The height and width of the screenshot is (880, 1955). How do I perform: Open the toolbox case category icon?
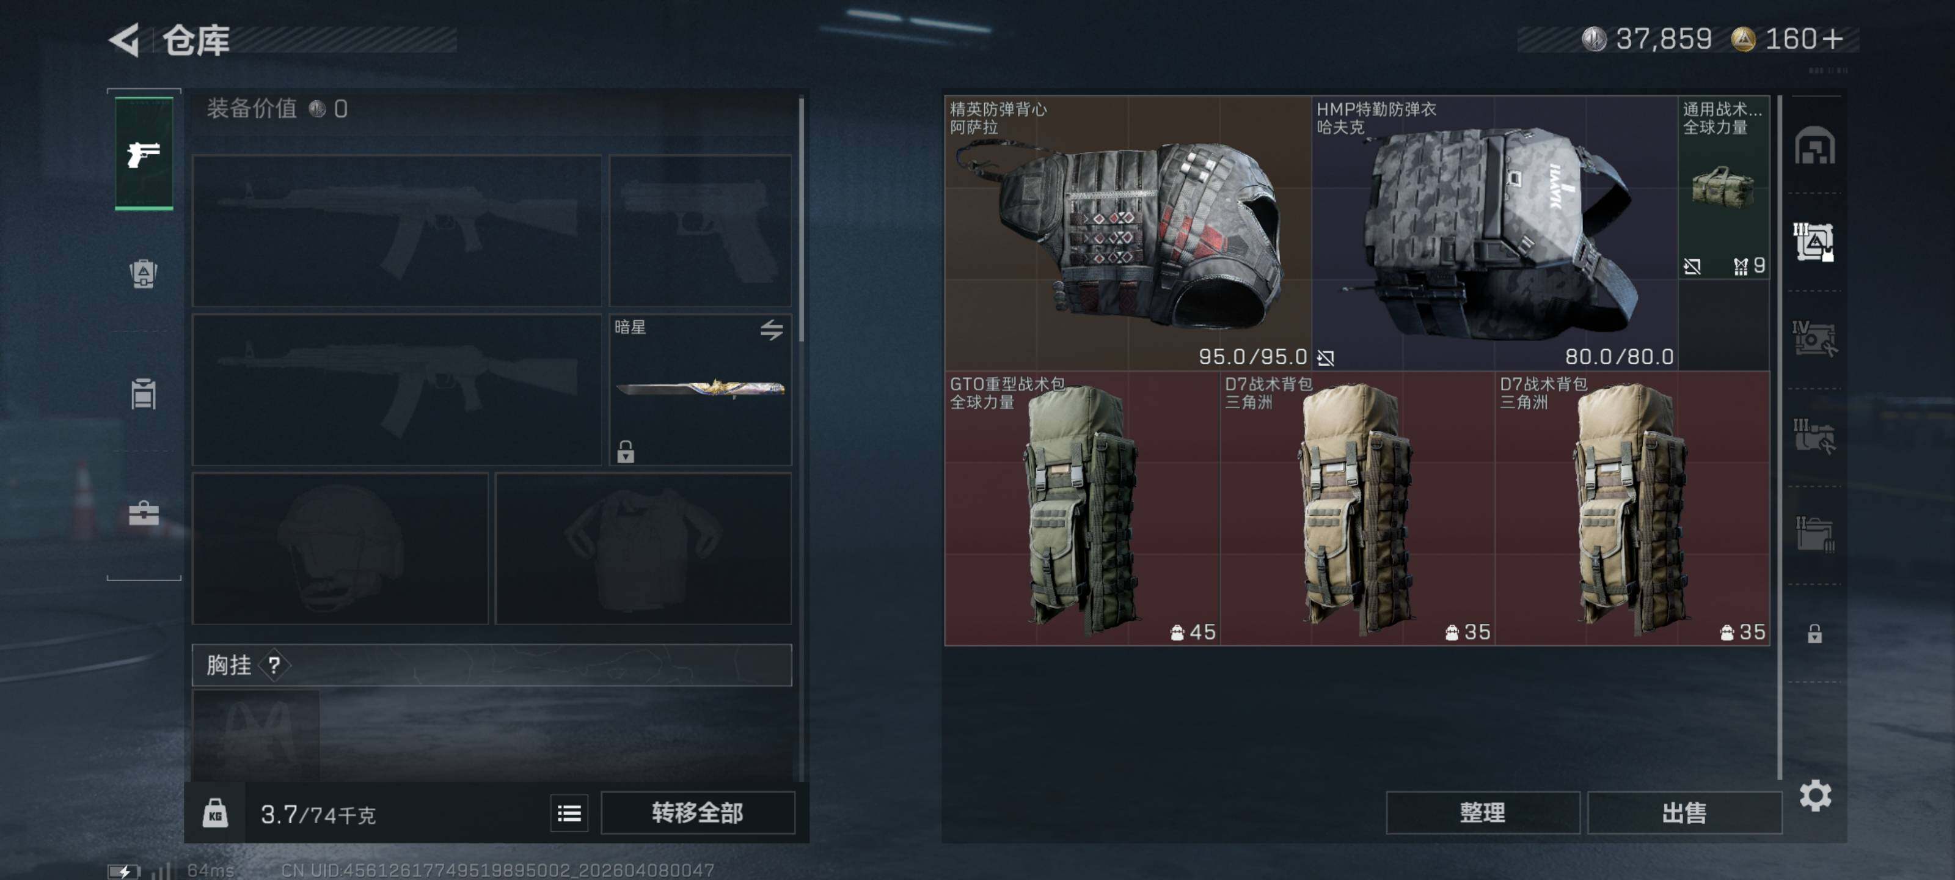144,513
